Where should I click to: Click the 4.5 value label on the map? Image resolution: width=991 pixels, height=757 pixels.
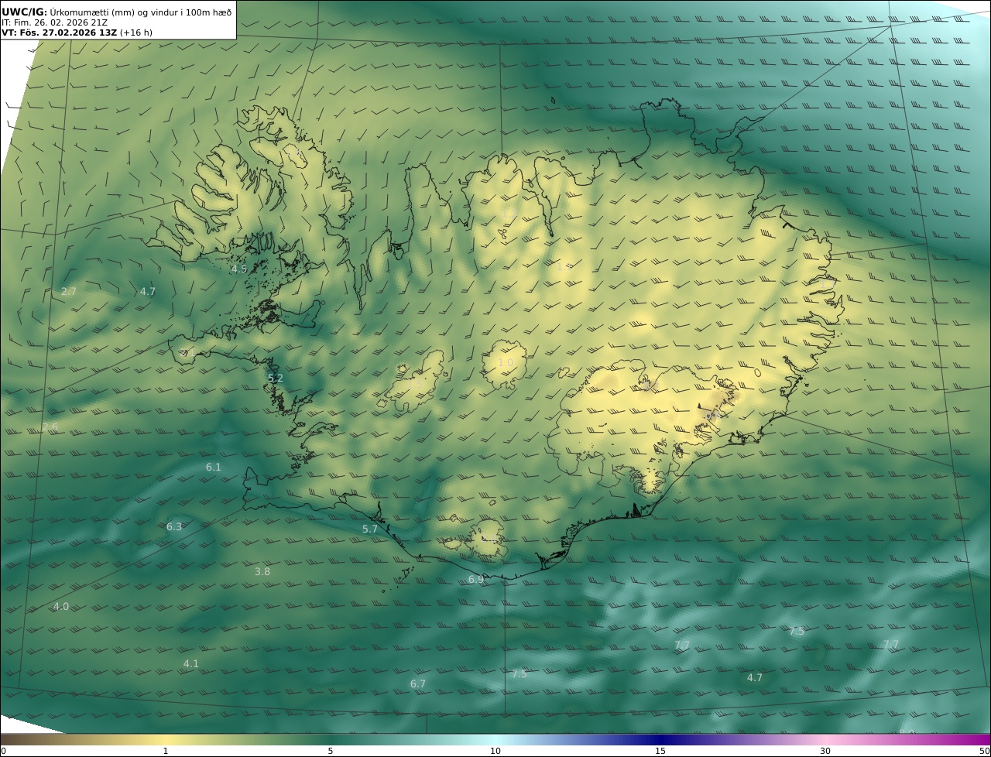click(x=239, y=269)
